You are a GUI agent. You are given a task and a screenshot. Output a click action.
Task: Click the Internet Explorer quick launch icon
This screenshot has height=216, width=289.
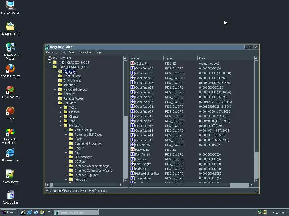pos(29,213)
